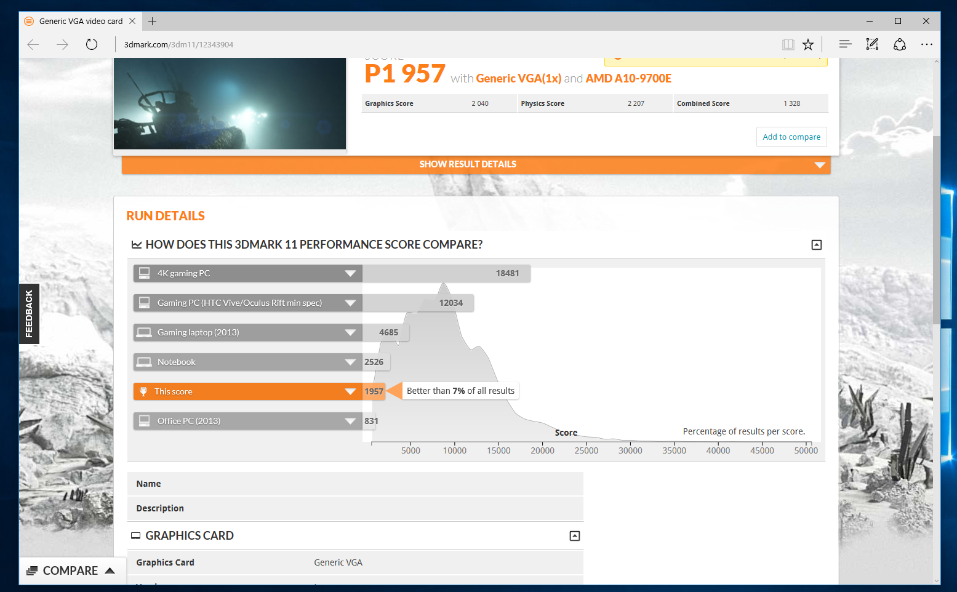Viewport: 957px width, 592px height.
Task: Click the card icon beside GRAPHICS CARD heading
Action: [136, 536]
